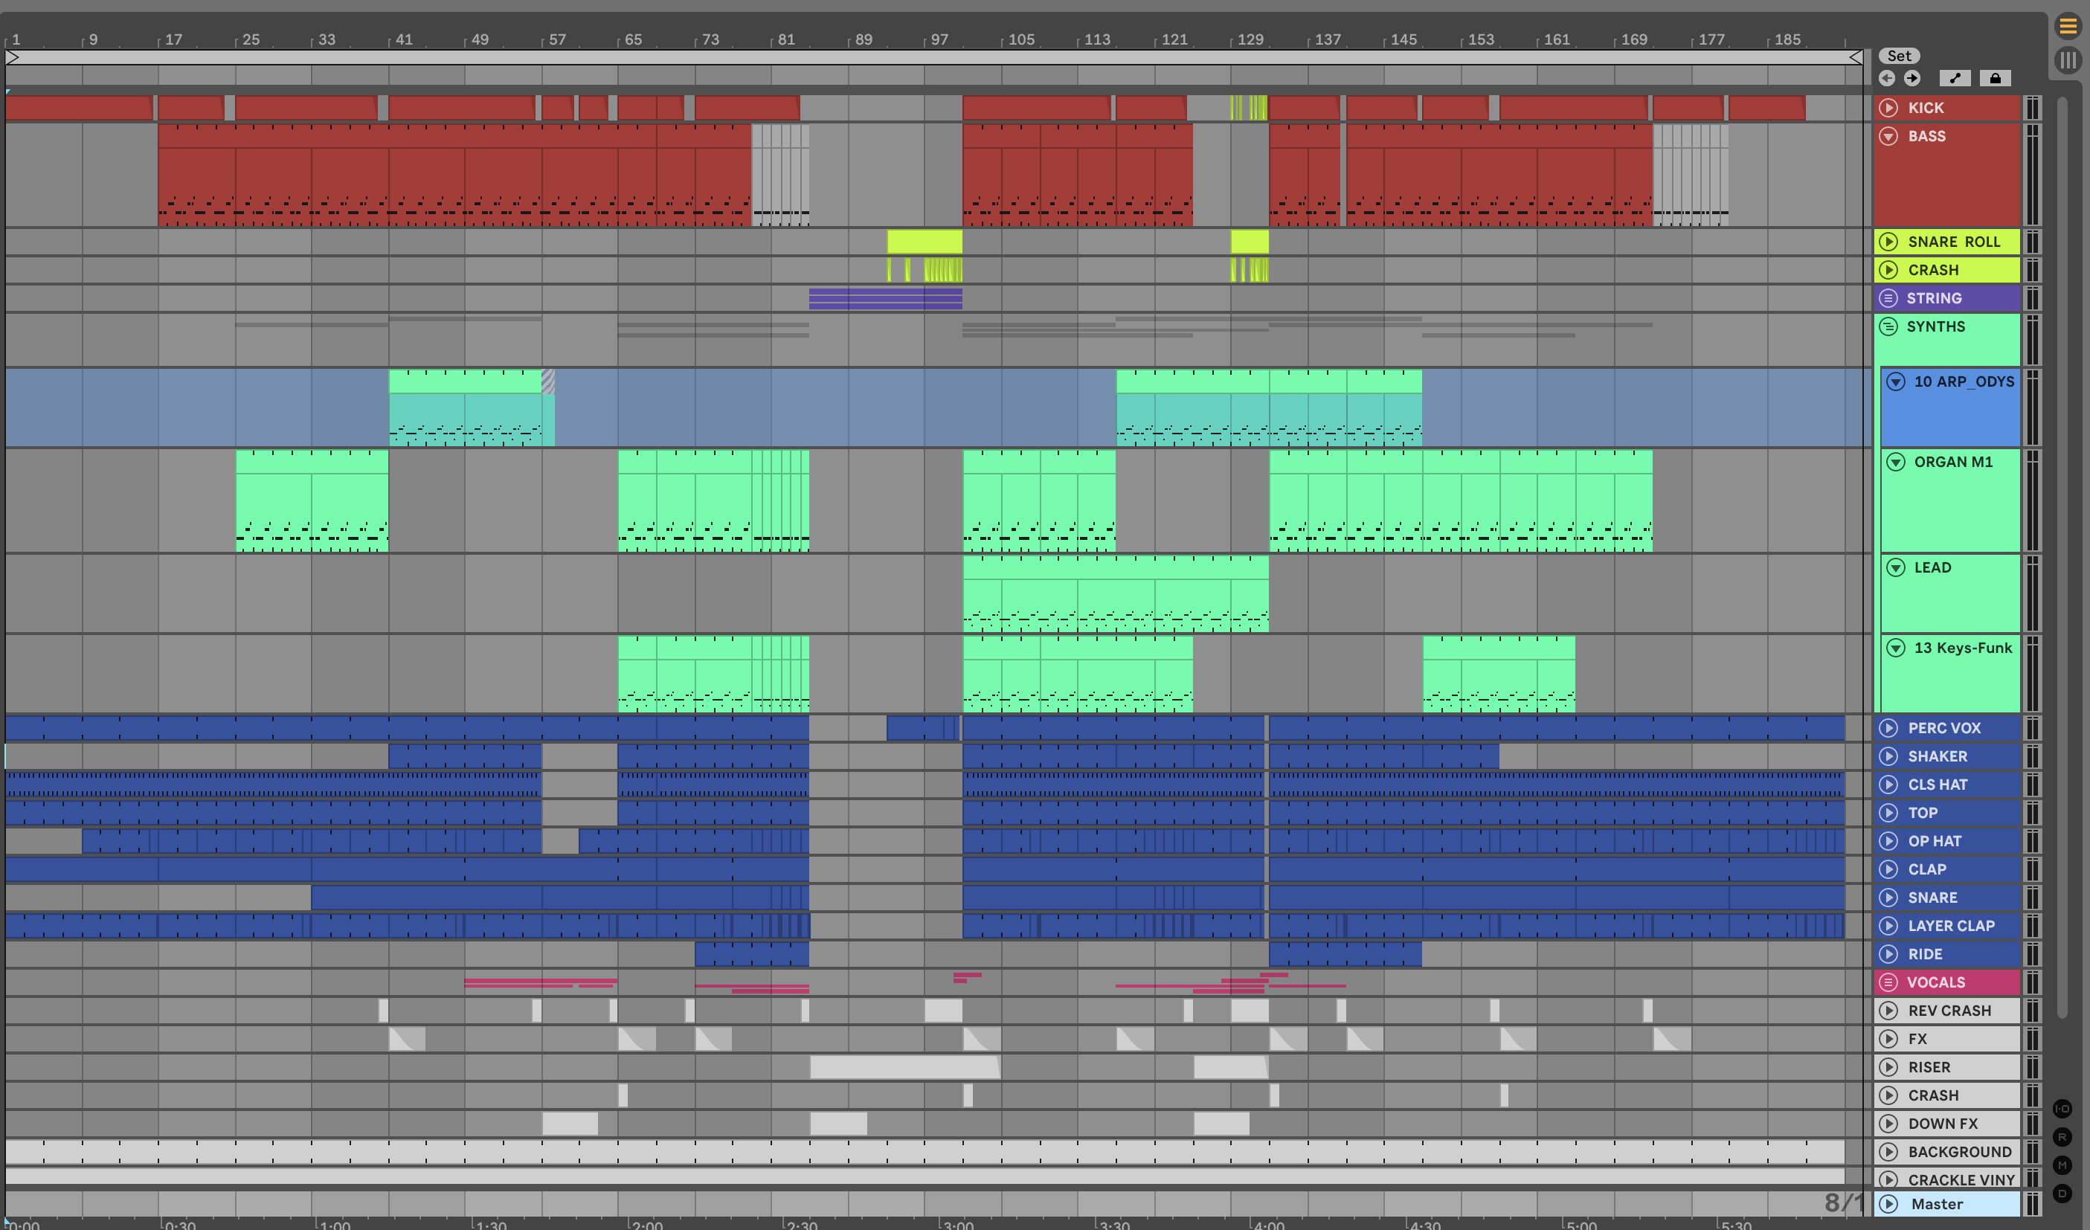
Task: Switch to Session view selector icon
Action: point(2068,59)
